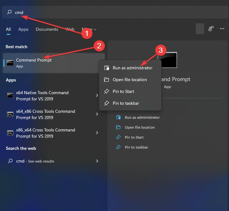Click Pin to Start in the details pane

(134, 137)
